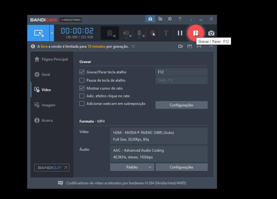Click the 48,0KHz, stereo, 192kbps text
This screenshot has width=277, height=199.
tap(133, 157)
